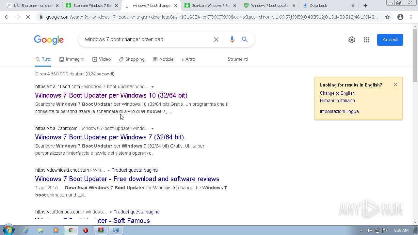Close the Downloads tab
The image size is (418, 235).
pyautogui.click(x=353, y=6)
